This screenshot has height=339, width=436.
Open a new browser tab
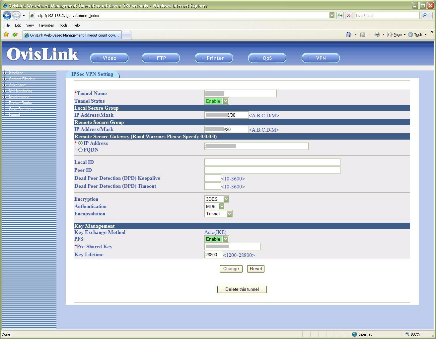coord(127,35)
